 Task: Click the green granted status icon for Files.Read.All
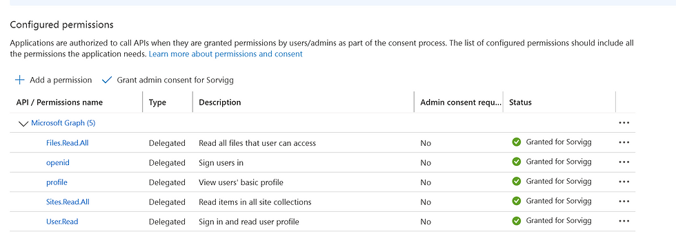pyautogui.click(x=517, y=142)
